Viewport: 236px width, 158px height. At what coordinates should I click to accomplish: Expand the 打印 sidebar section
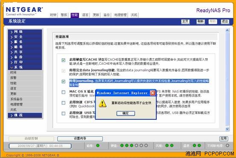click(x=25, y=62)
